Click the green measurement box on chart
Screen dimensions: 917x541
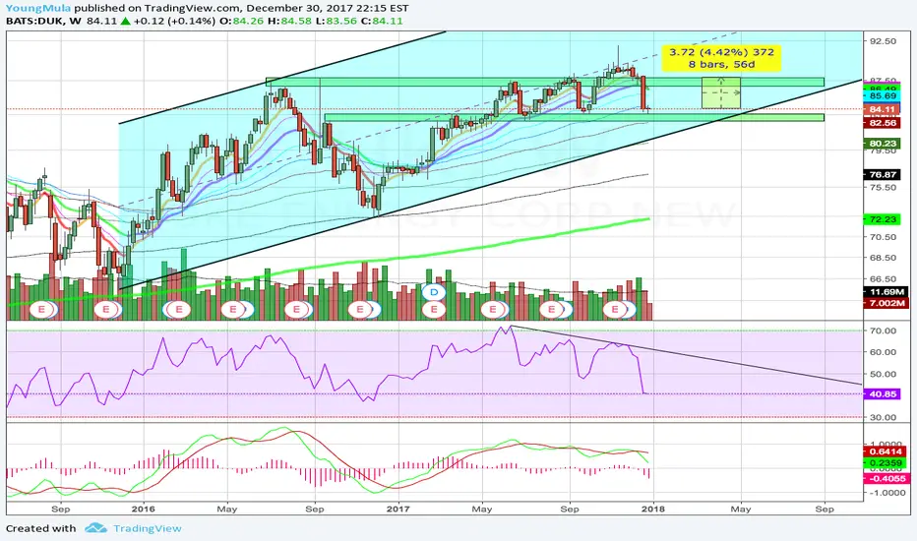click(721, 92)
